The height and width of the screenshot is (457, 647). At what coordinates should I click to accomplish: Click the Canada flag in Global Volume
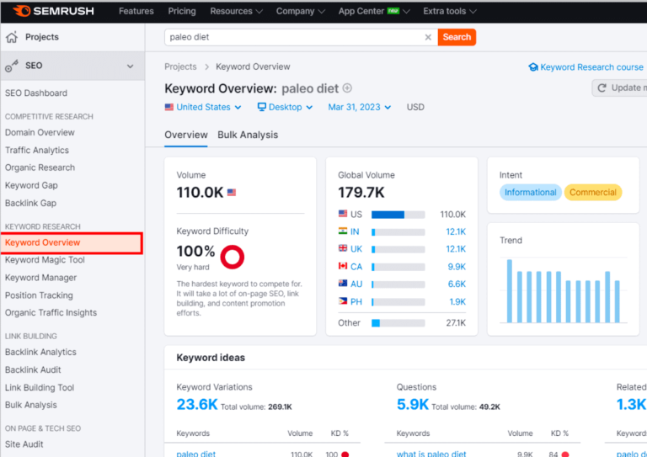point(343,266)
